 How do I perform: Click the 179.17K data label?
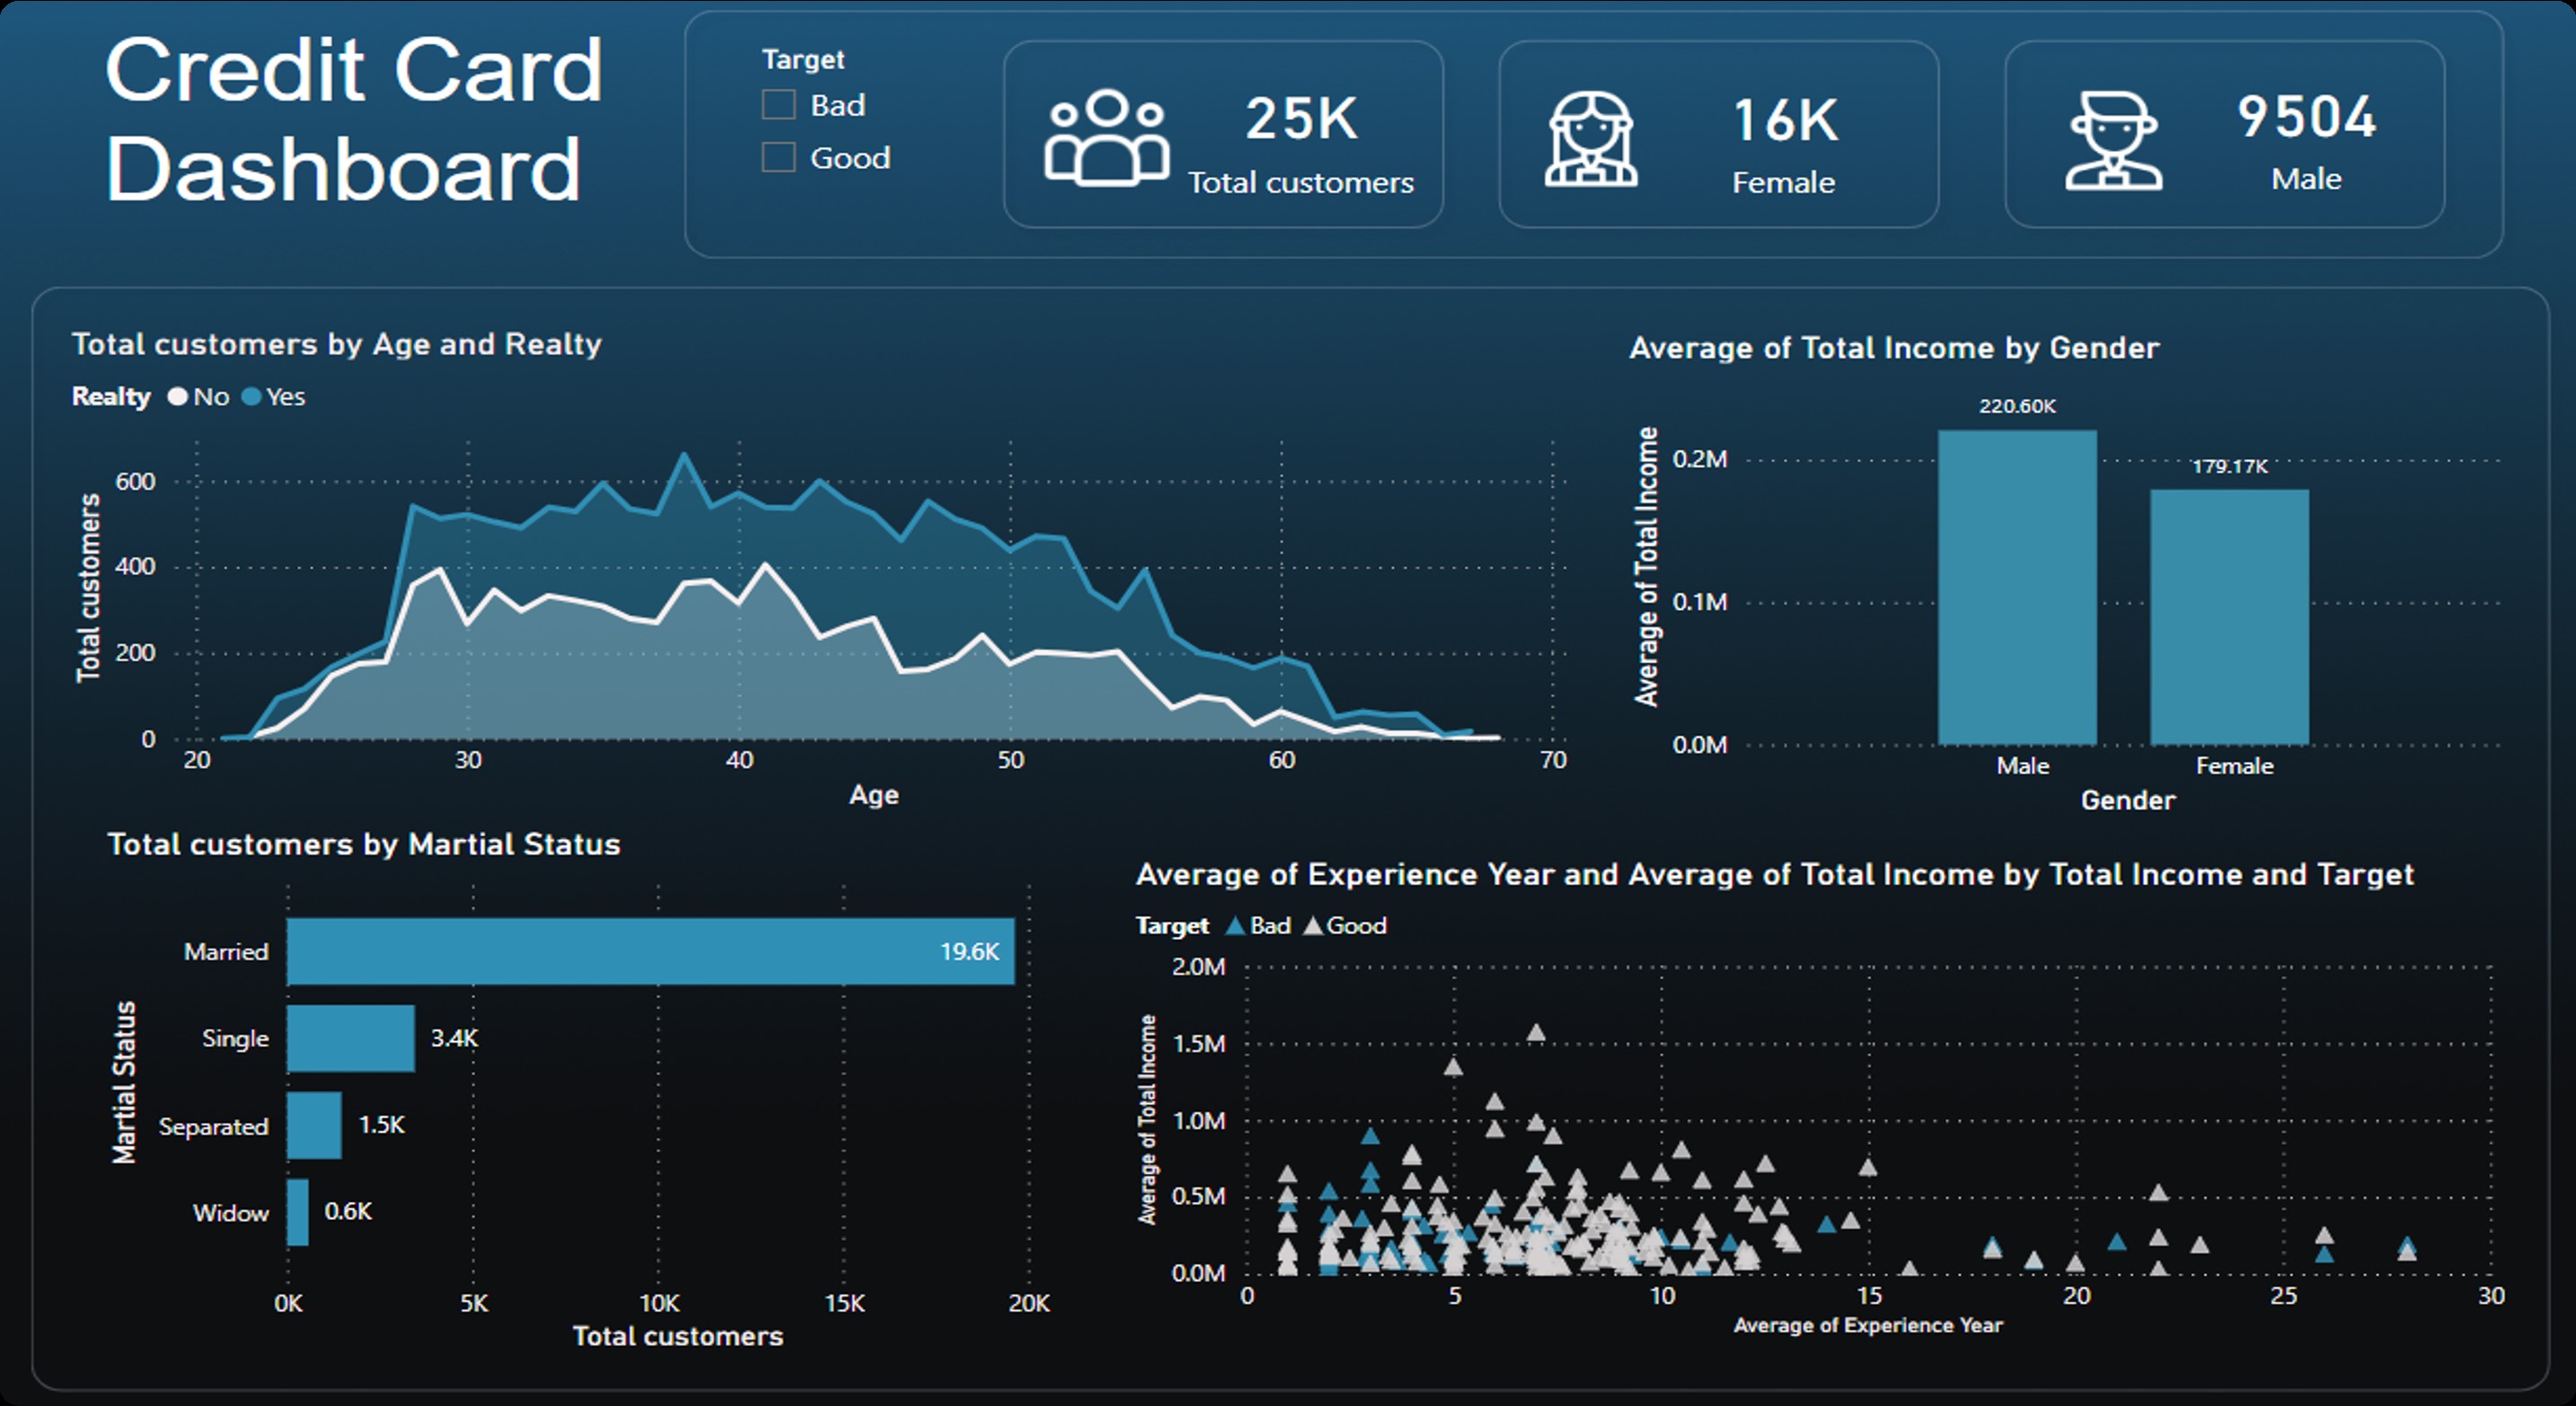pos(2230,467)
